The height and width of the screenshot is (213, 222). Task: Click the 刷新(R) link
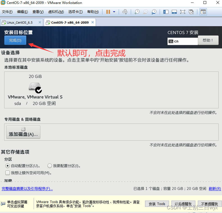pos(215,189)
